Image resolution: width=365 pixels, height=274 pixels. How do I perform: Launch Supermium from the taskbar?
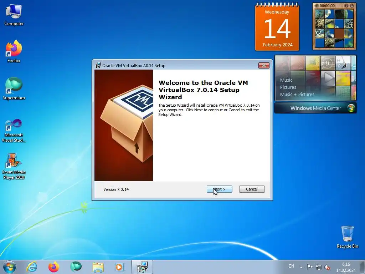(76, 267)
